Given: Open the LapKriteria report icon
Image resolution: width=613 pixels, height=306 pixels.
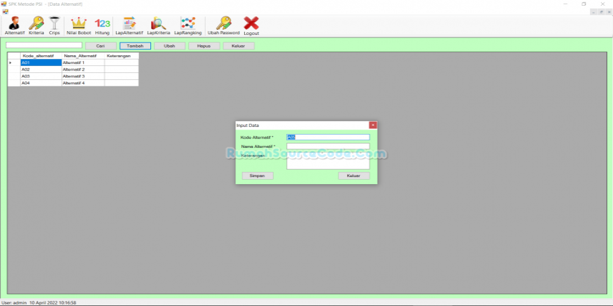Looking at the screenshot, I should tap(158, 25).
